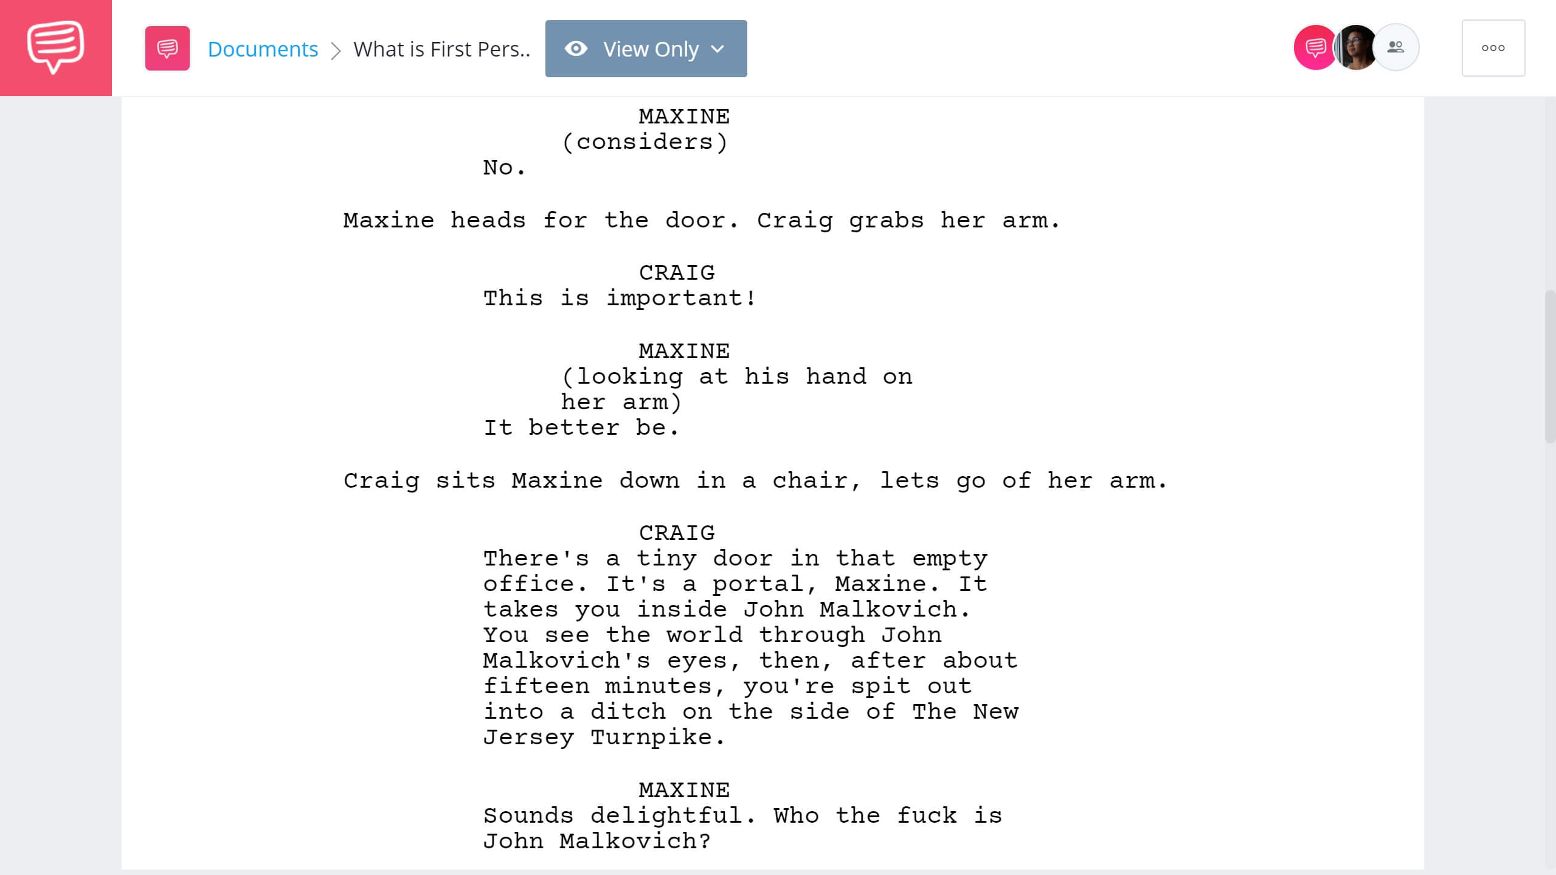Image resolution: width=1556 pixels, height=875 pixels.
Task: Click the Speeko home button logo
Action: [57, 48]
